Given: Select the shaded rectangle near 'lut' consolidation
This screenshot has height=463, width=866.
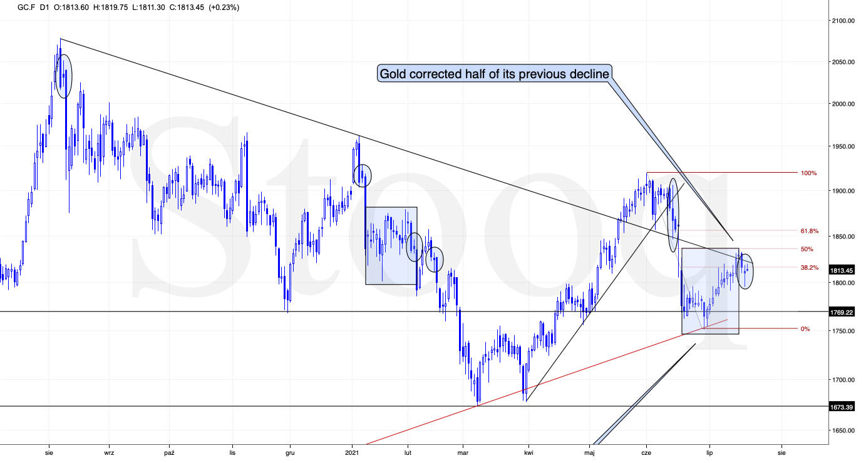Looking at the screenshot, I should (x=391, y=246).
